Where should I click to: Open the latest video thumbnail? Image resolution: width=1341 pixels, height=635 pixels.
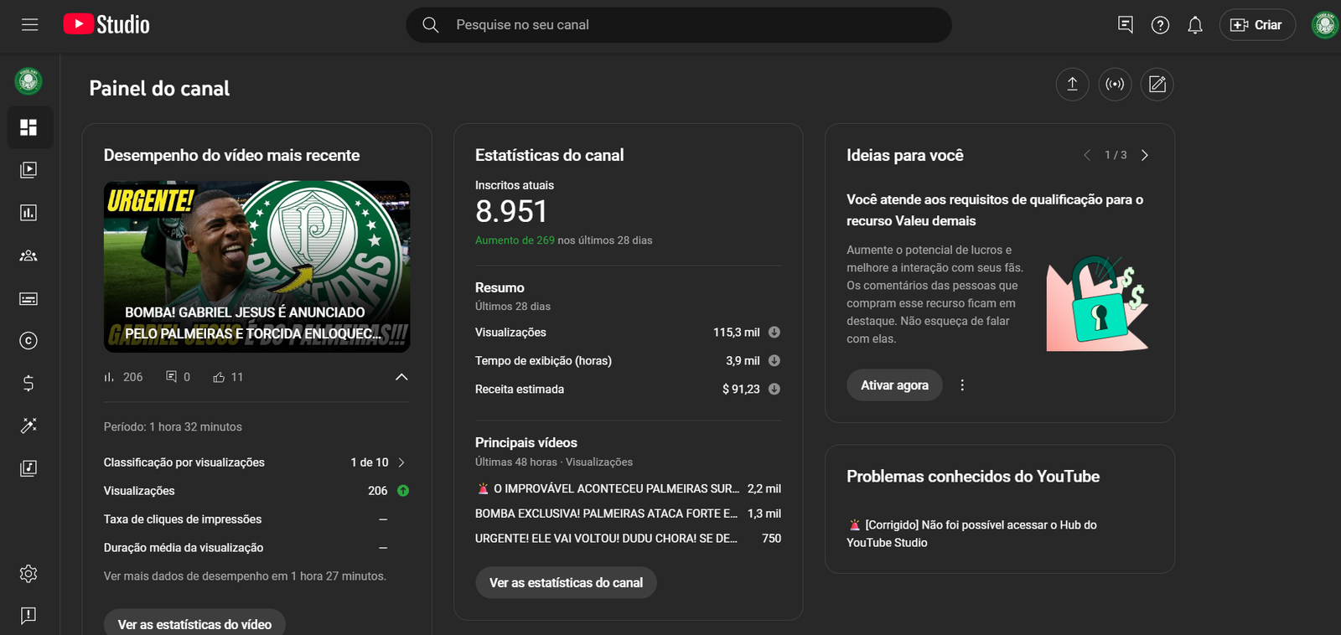257,266
